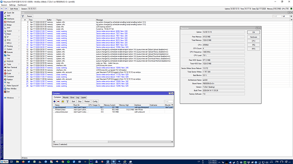Open the Settings menu
Image resolution: width=293 pixels, height=164 pixels.
pyautogui.click(x=12, y=5)
